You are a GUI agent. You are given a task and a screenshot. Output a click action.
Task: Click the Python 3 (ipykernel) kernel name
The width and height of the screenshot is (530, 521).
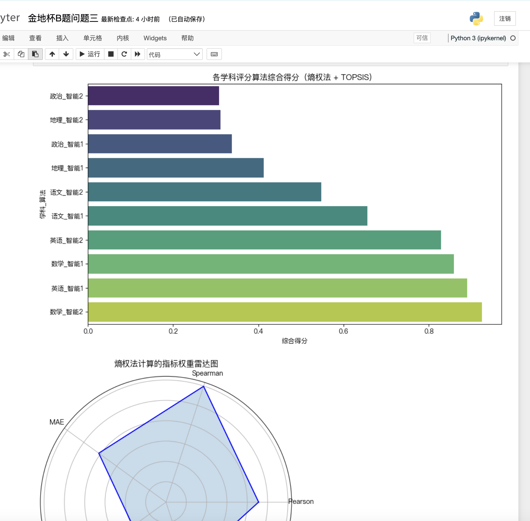tap(478, 38)
